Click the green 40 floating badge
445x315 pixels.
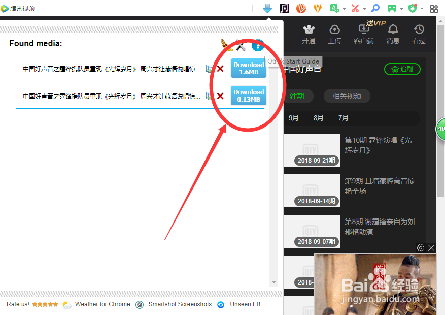click(440, 129)
